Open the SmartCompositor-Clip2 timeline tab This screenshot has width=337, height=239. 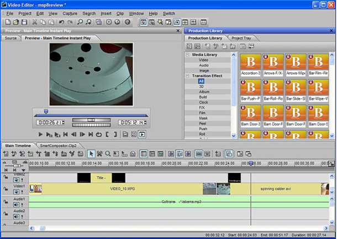pos(58,145)
